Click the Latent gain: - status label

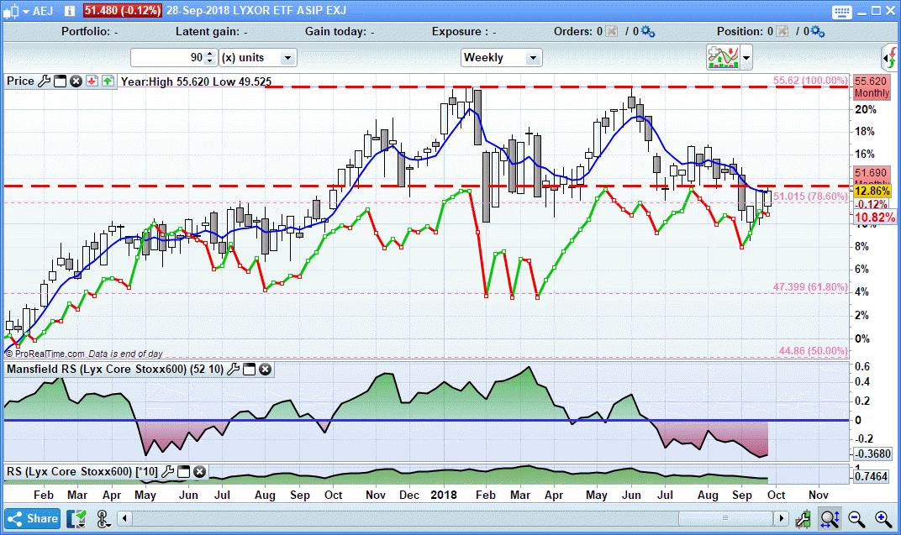click(212, 32)
